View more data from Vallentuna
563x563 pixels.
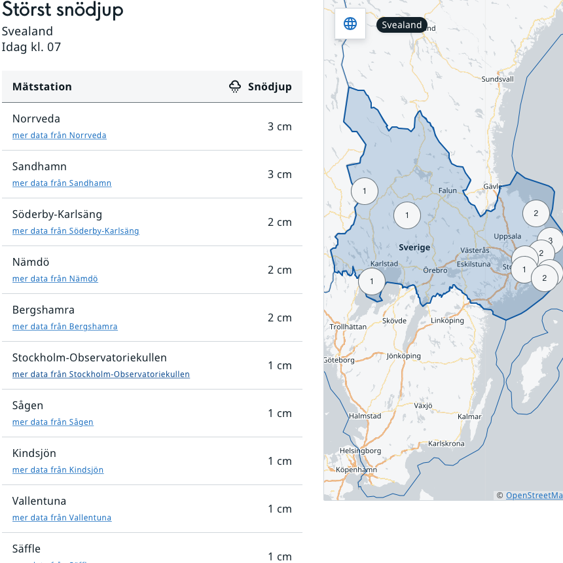click(x=62, y=518)
